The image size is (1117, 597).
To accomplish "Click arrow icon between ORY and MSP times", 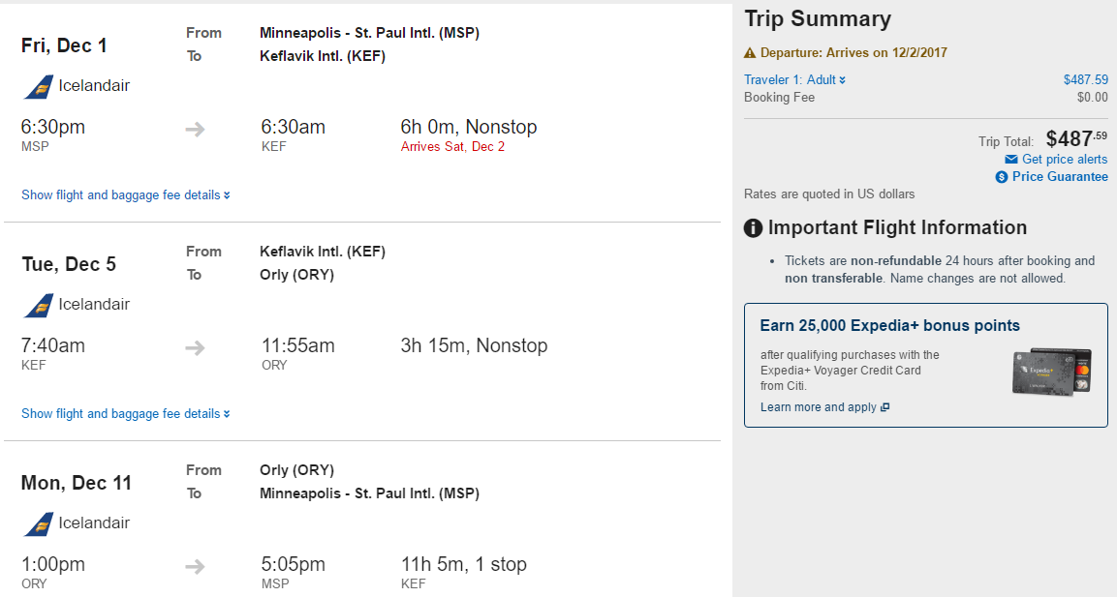I will tap(195, 566).
